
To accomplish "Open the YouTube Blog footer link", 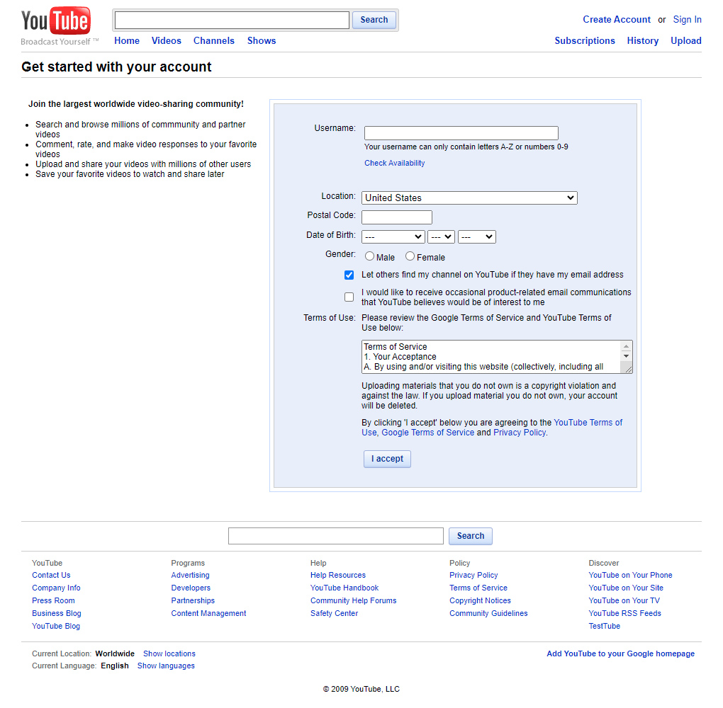I will pos(56,626).
